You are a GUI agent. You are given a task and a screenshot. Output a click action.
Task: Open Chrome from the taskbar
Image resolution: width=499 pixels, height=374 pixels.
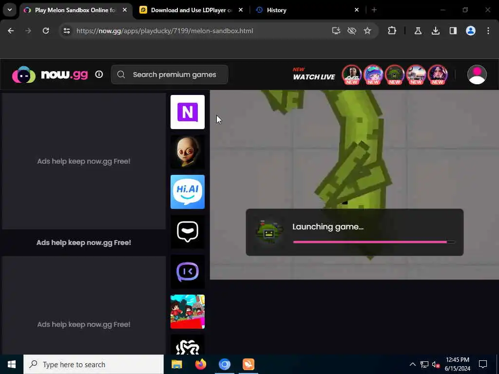(224, 364)
